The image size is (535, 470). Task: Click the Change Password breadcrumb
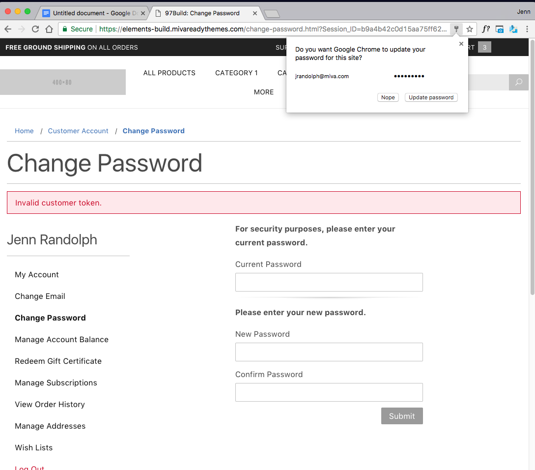coord(154,131)
